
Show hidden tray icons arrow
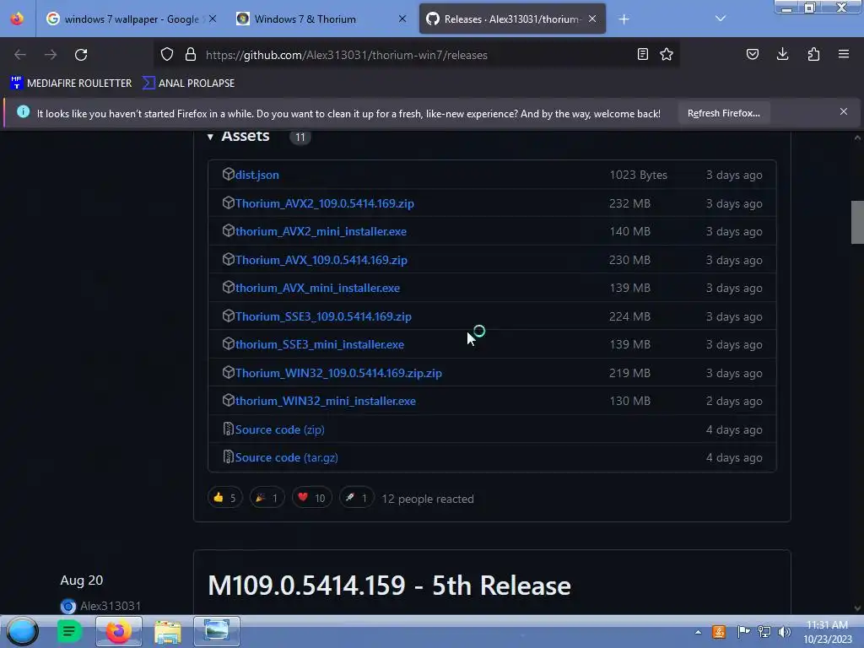[x=698, y=632]
